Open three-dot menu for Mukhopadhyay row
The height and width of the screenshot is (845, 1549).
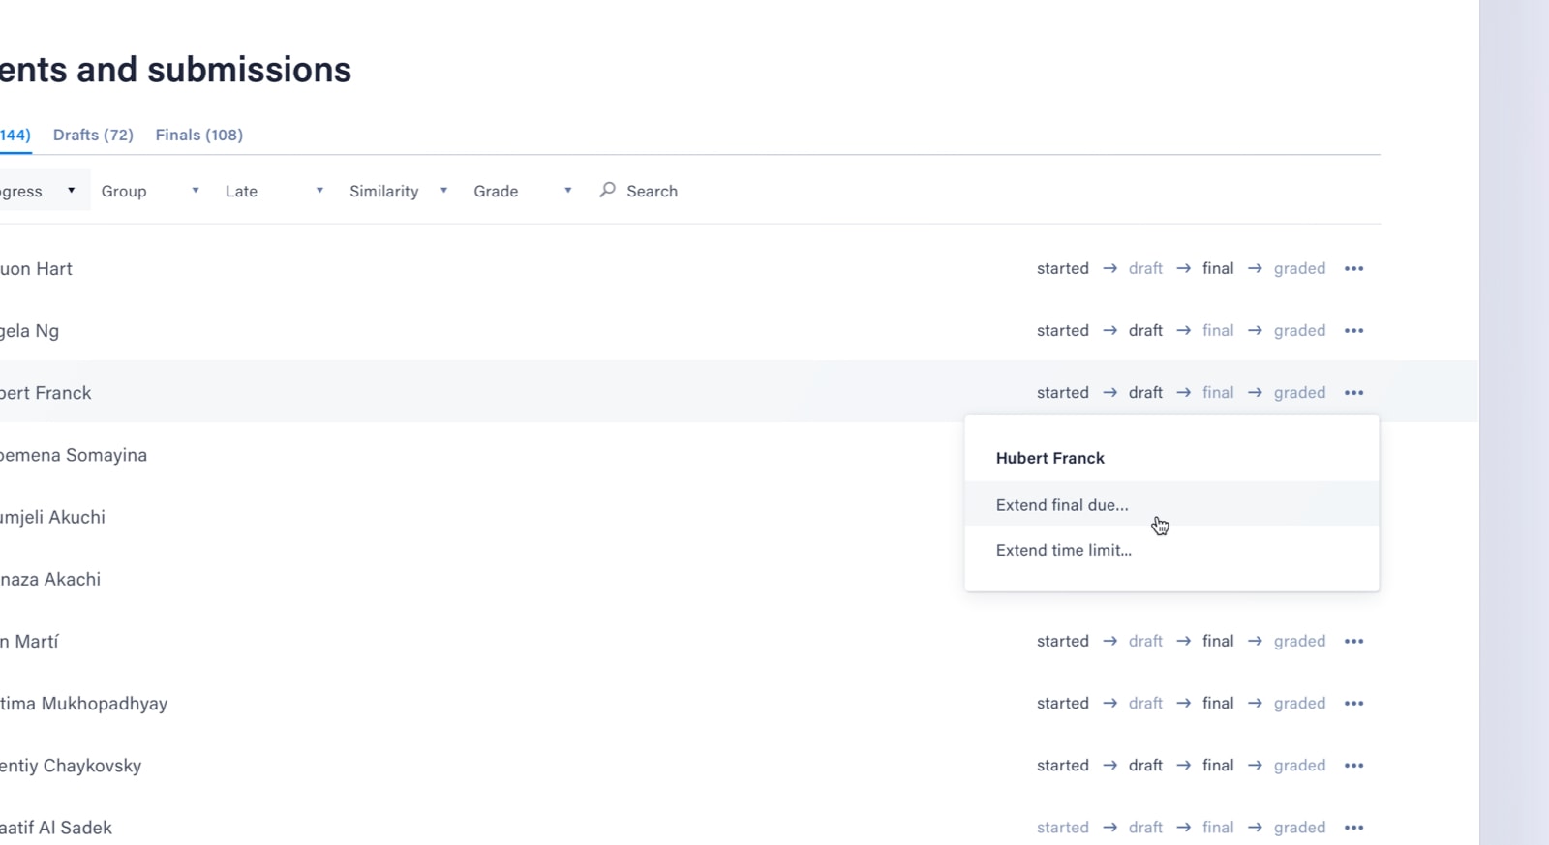point(1353,704)
